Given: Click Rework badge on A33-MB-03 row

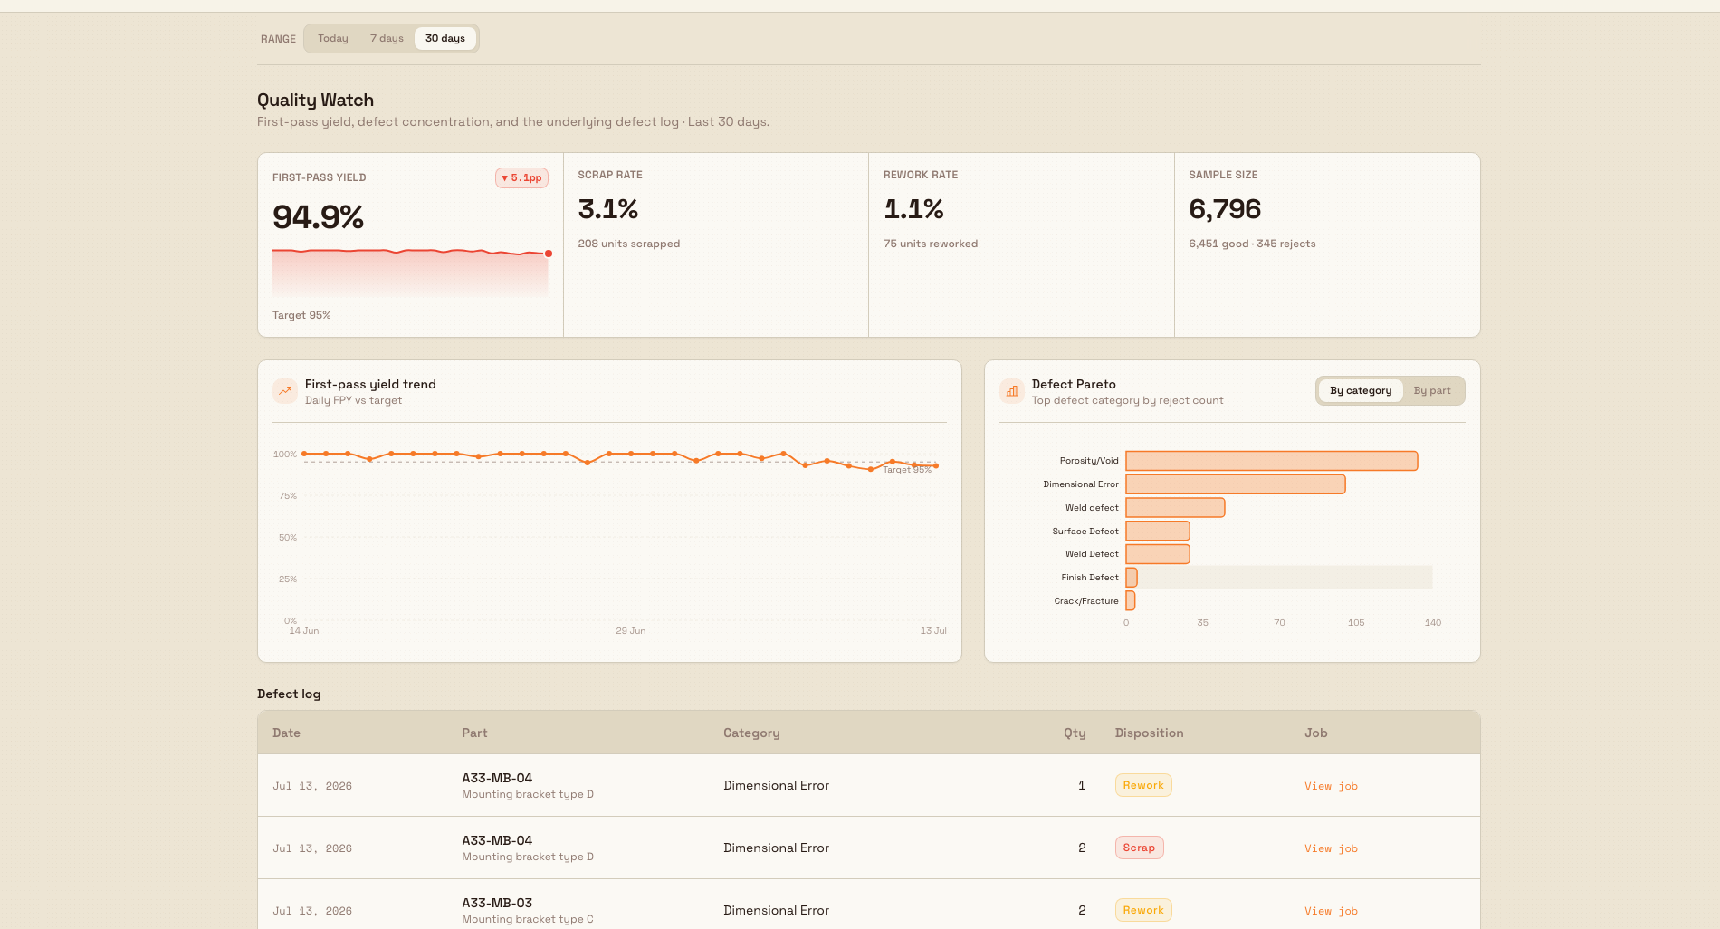Looking at the screenshot, I should pos(1143,910).
